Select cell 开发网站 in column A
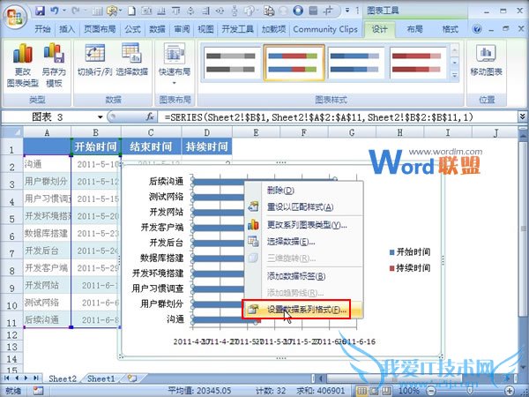529x397 pixels. pyautogui.click(x=47, y=285)
